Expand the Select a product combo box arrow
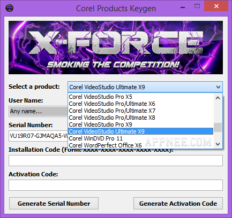The image size is (232, 218). click(218, 87)
